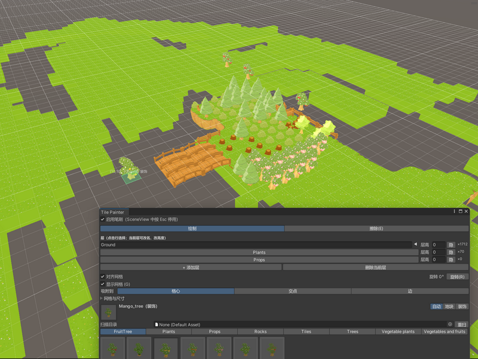This screenshot has width=478, height=359.
Task: Switch to the Trees palette tab
Action: [x=353, y=331]
